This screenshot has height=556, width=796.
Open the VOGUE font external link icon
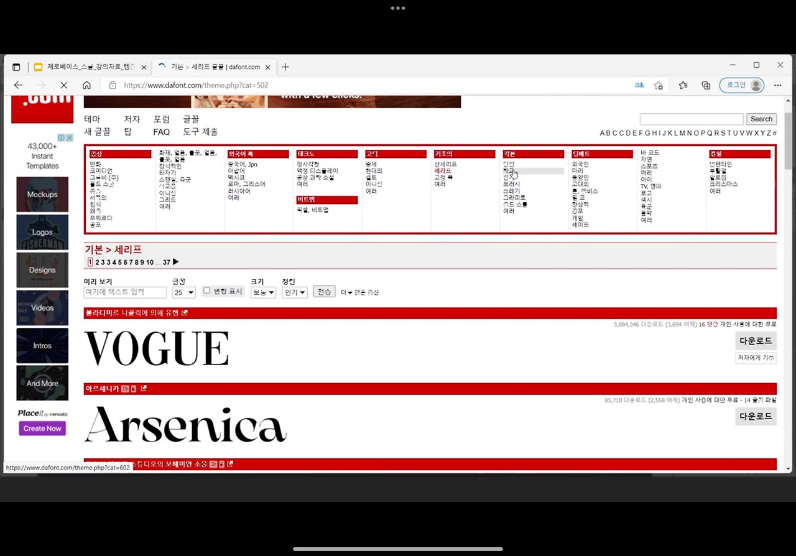click(184, 313)
